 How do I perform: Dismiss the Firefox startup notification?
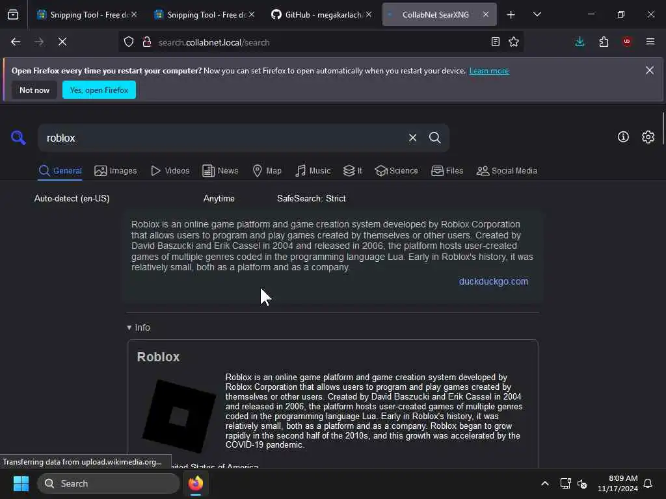(650, 70)
